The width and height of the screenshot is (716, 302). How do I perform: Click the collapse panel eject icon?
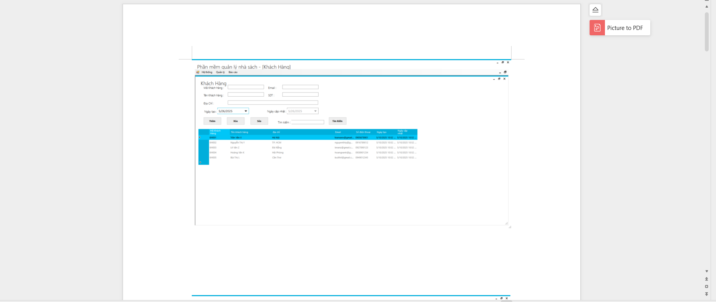[595, 10]
